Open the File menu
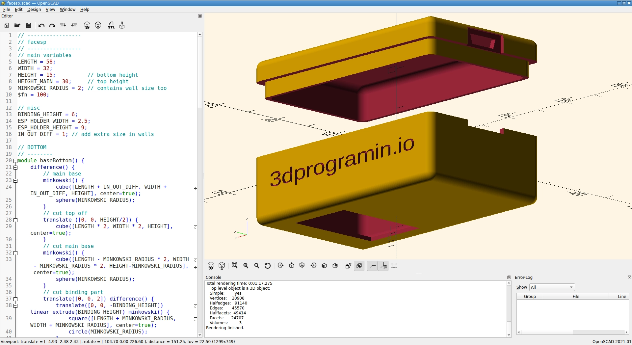Viewport: 632px width, 345px height. click(7, 9)
